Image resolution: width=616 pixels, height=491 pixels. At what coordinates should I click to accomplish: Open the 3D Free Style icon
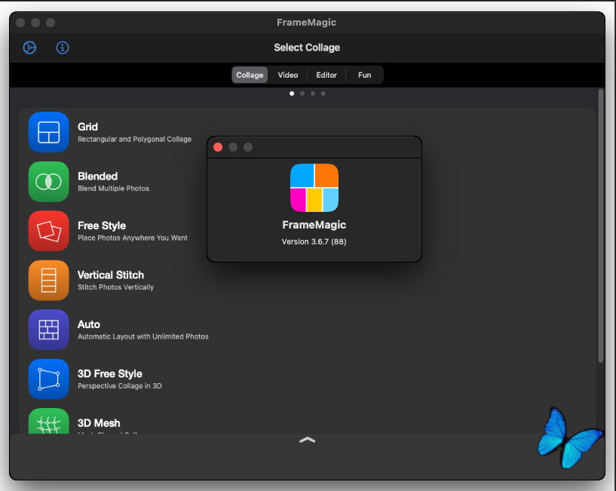click(x=49, y=379)
